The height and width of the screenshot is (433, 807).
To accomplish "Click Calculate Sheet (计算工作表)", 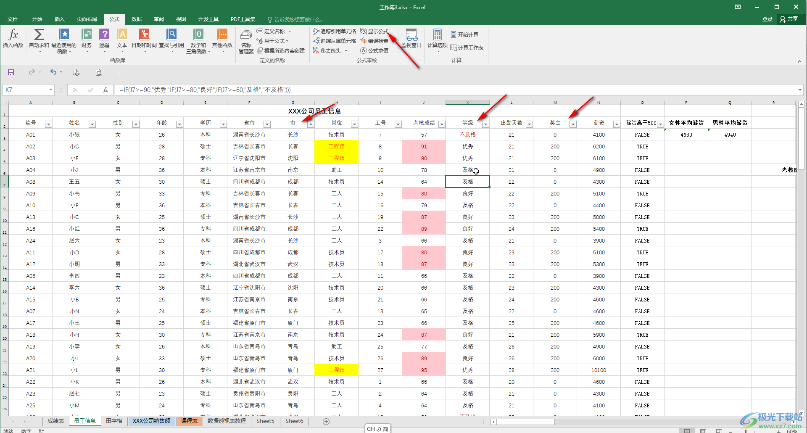I will click(x=467, y=48).
